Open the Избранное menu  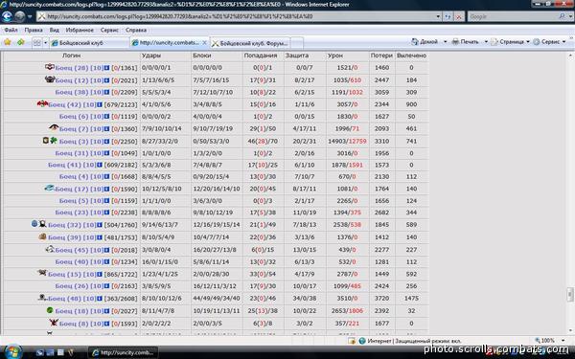80,30
